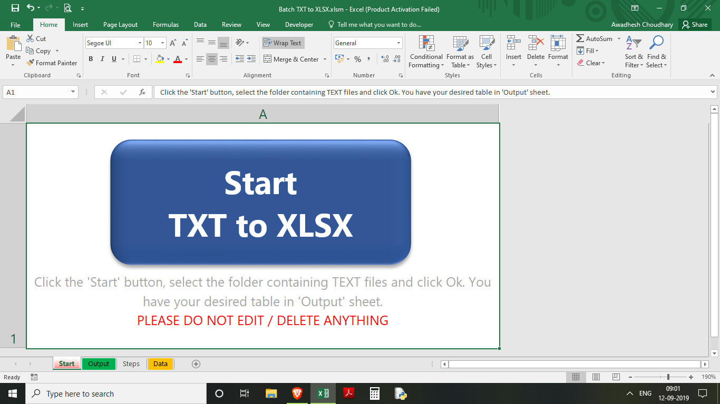This screenshot has height=404, width=720.
Task: Add a new sheet with plus icon
Action: point(196,364)
